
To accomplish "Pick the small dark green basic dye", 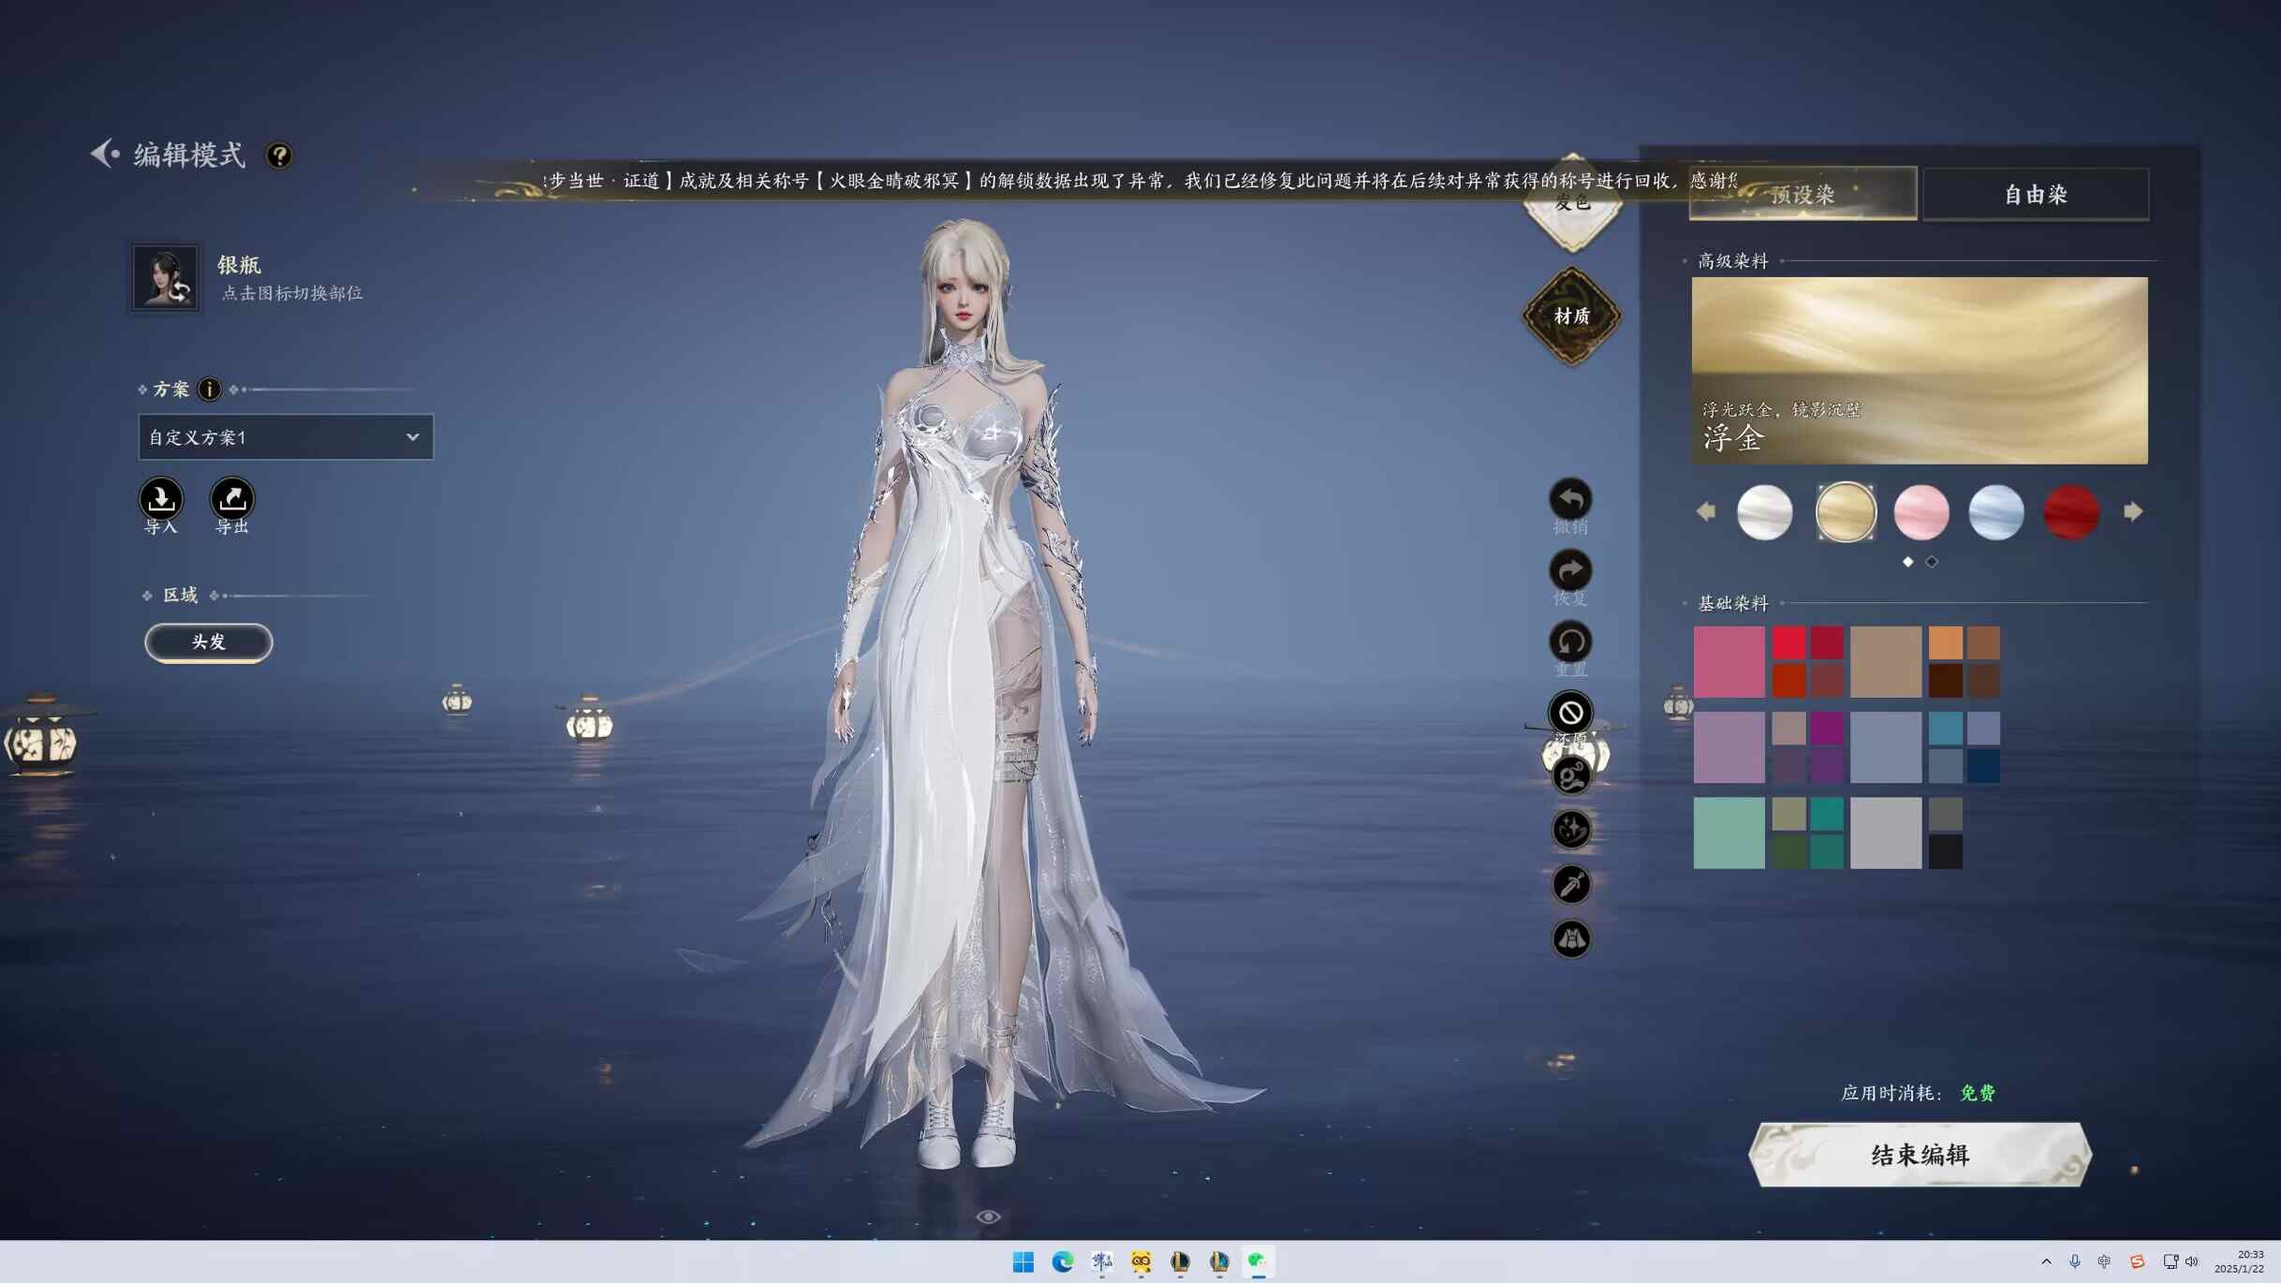I will (x=1788, y=851).
